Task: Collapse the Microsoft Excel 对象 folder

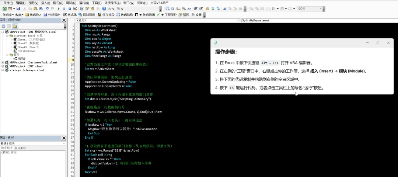Action: point(7,36)
